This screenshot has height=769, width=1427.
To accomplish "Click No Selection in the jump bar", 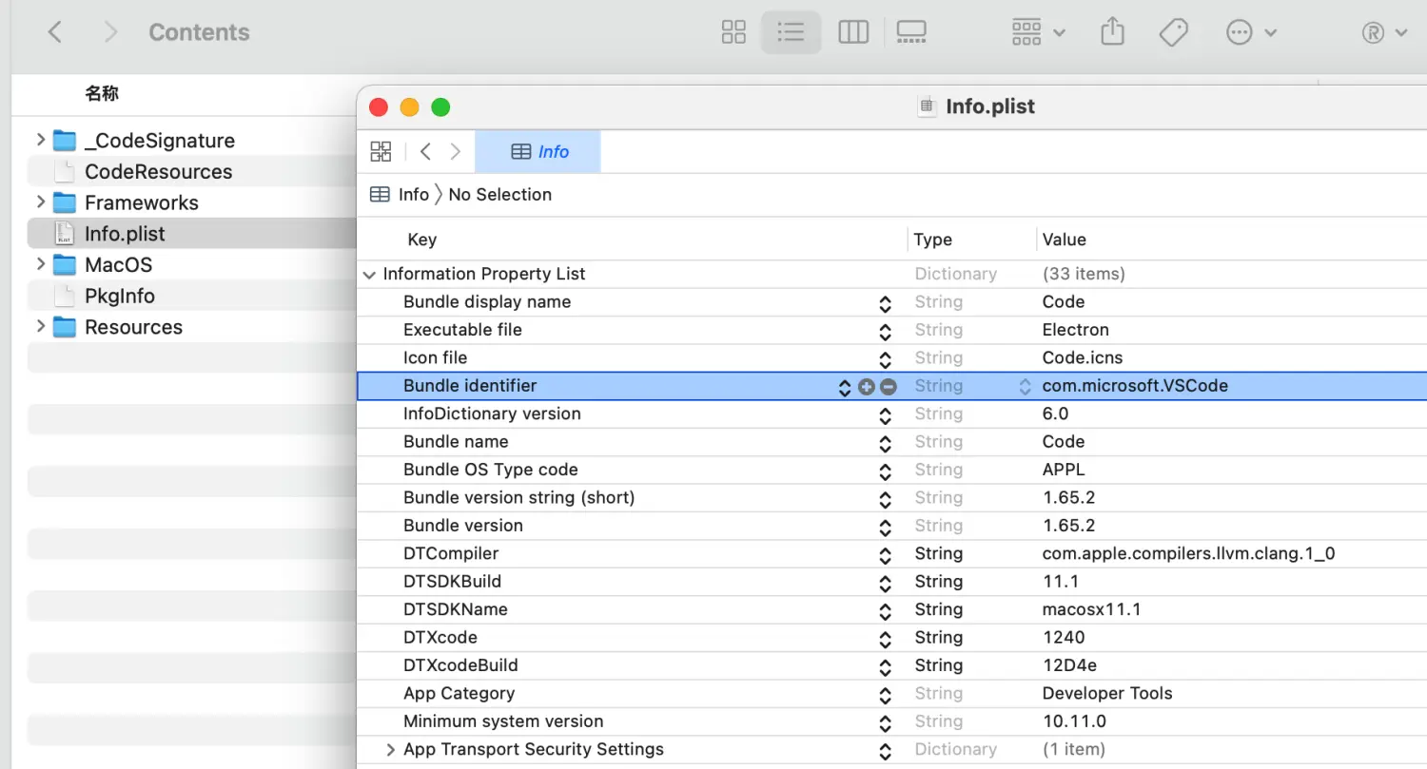I will pos(499,194).
